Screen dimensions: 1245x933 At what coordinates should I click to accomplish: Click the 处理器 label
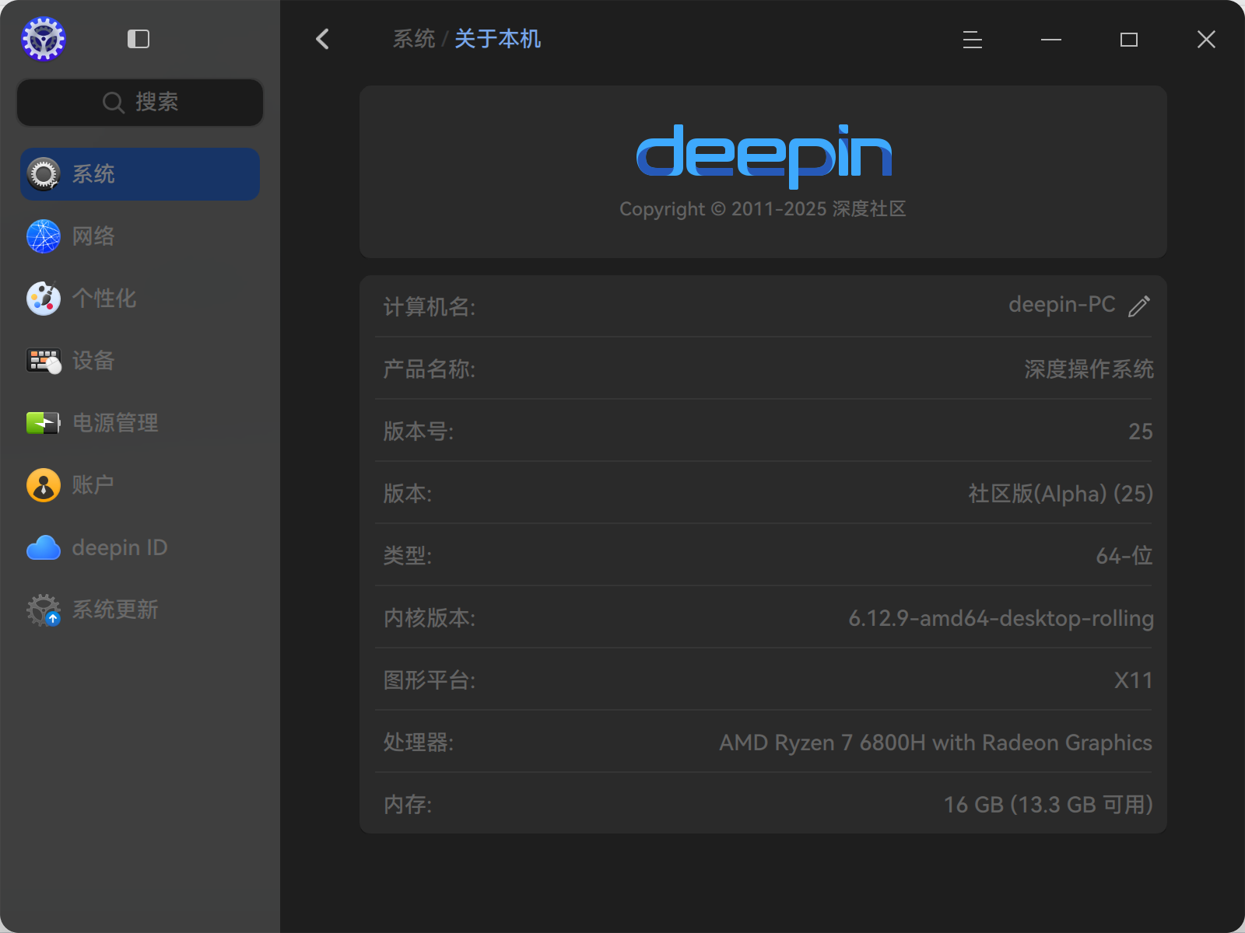pyautogui.click(x=419, y=743)
